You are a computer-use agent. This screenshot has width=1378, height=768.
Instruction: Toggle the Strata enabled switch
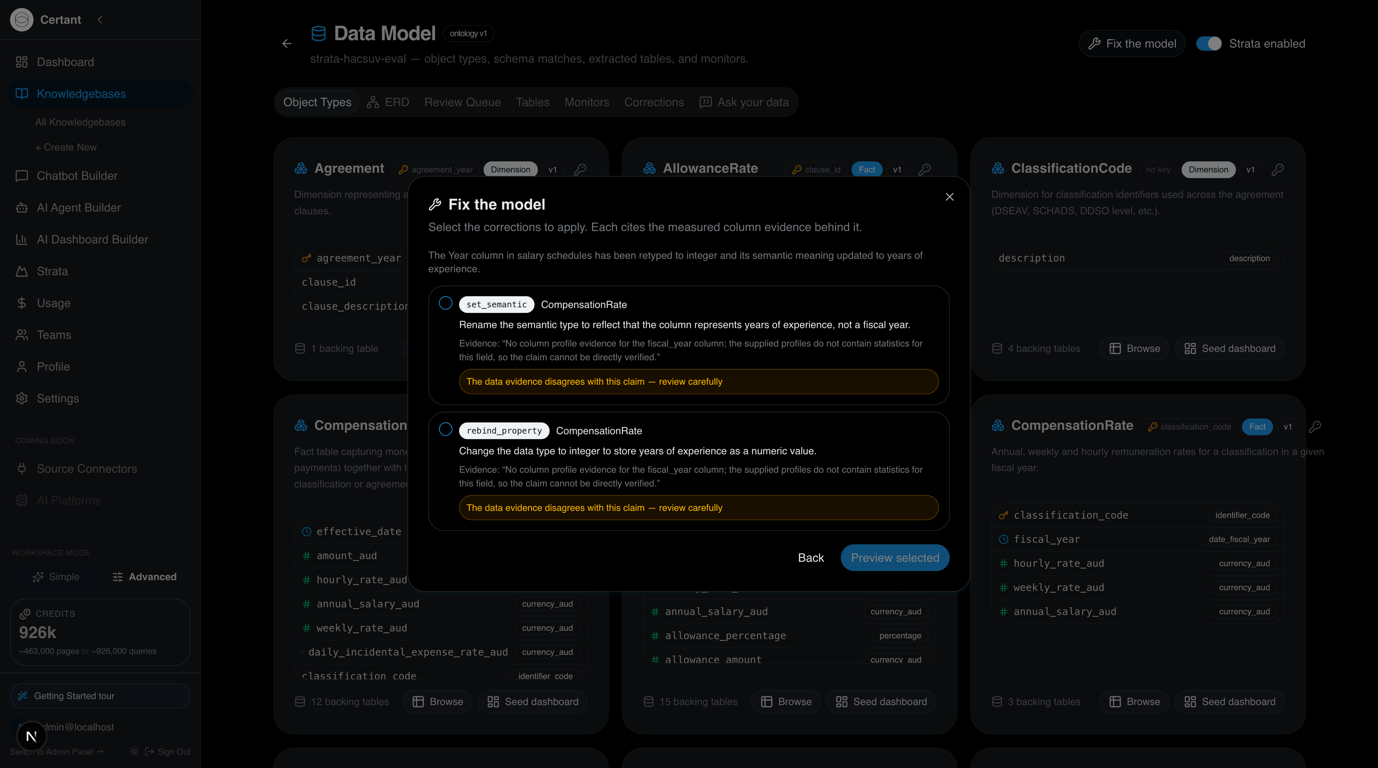pos(1209,43)
